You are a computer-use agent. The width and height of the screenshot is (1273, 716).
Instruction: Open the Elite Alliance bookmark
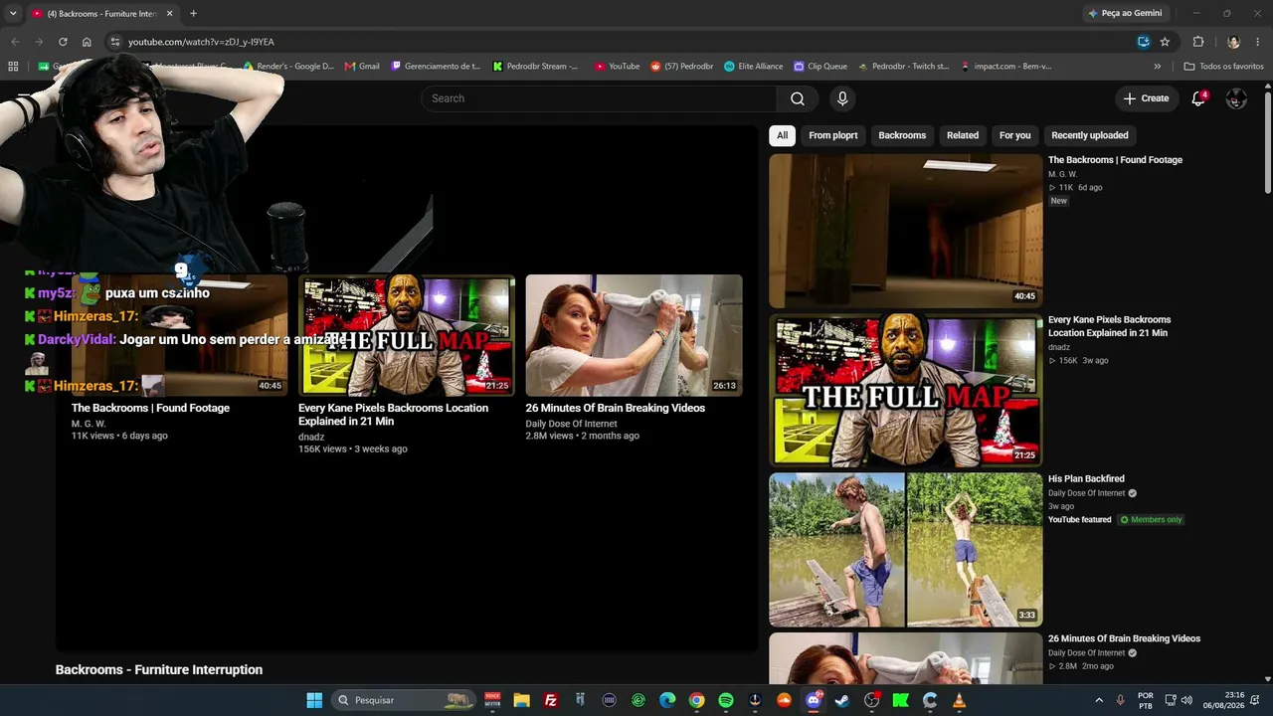(753, 67)
